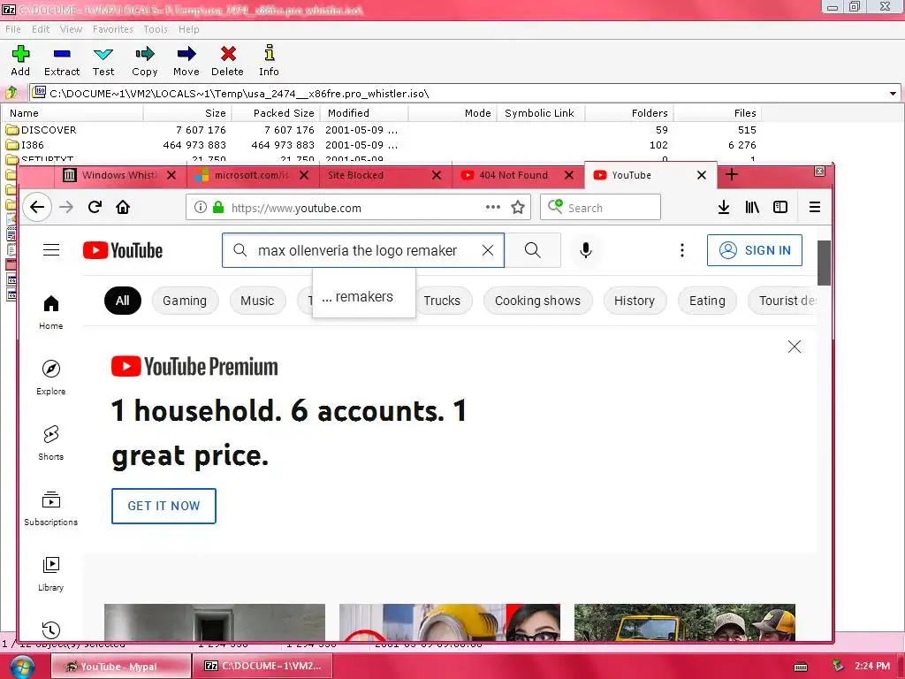Close the YouTube browser tab
Image resolution: width=905 pixels, height=679 pixels.
tap(701, 175)
